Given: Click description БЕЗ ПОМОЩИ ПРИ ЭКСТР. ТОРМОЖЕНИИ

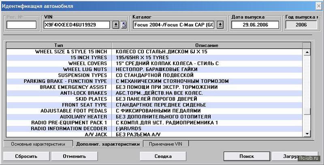Looking at the screenshot, I should click(166, 87).
